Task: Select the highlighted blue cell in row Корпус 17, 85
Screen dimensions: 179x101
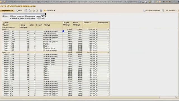Action: pyautogui.click(x=63, y=31)
